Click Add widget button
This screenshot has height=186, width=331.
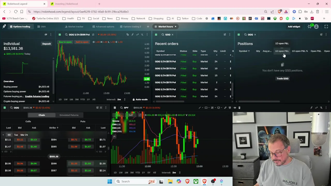coord(294,27)
